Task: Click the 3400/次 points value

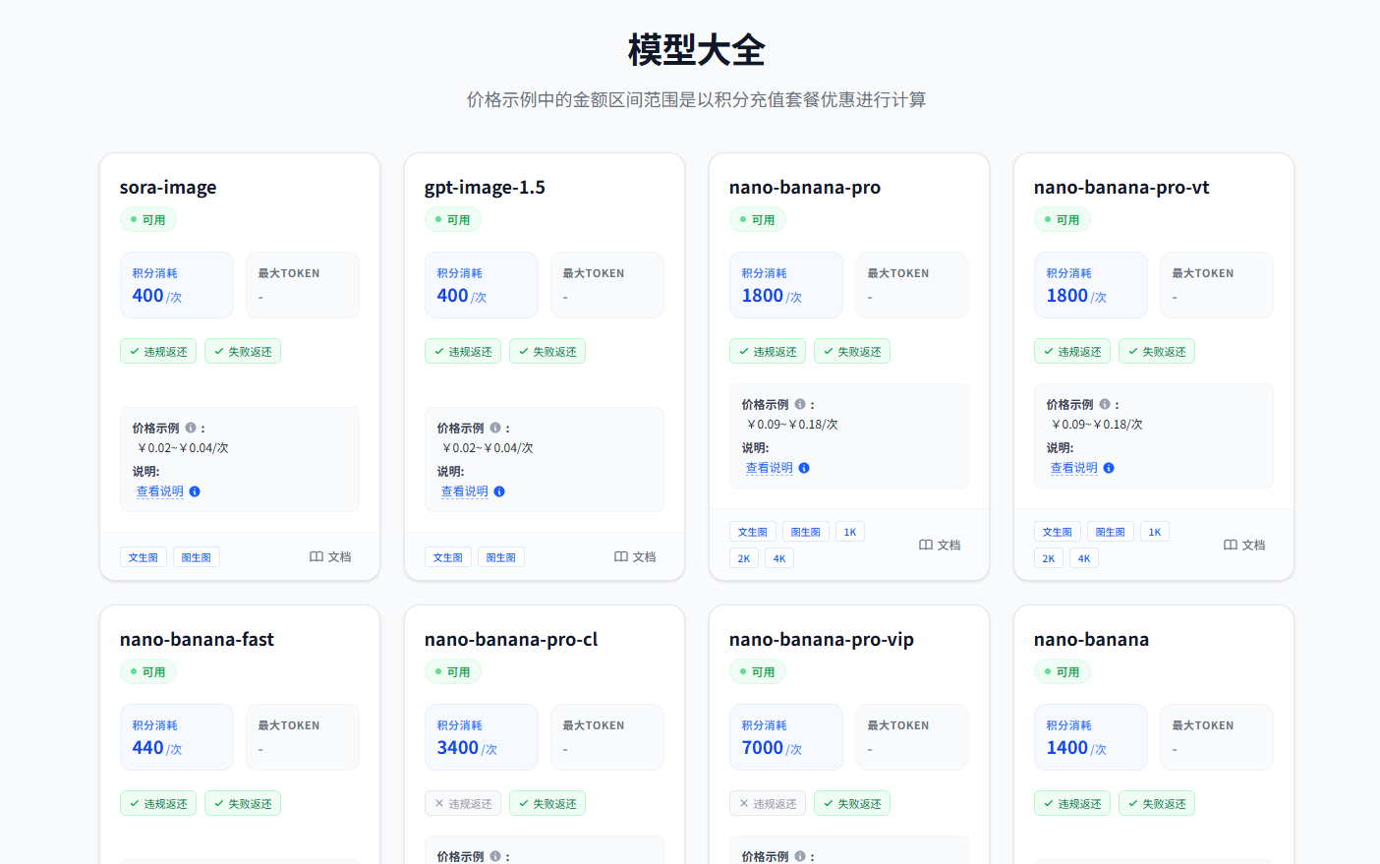Action: pyautogui.click(x=467, y=748)
